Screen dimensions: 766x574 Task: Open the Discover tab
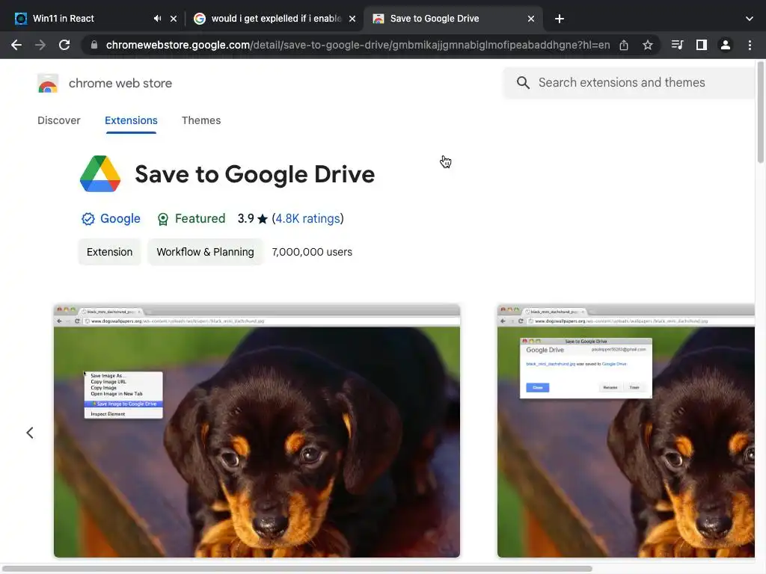pyautogui.click(x=58, y=120)
